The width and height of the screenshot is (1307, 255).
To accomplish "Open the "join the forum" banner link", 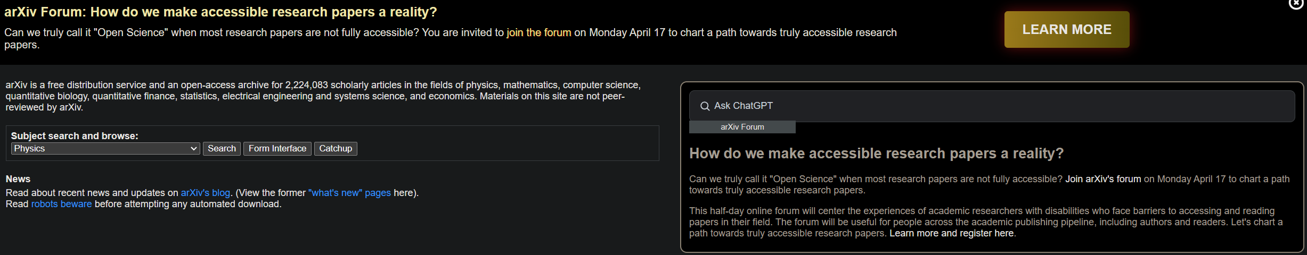I will [538, 32].
